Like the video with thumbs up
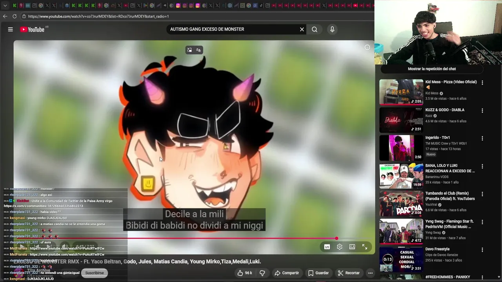Screen dimensions: 502x282 click(245, 273)
